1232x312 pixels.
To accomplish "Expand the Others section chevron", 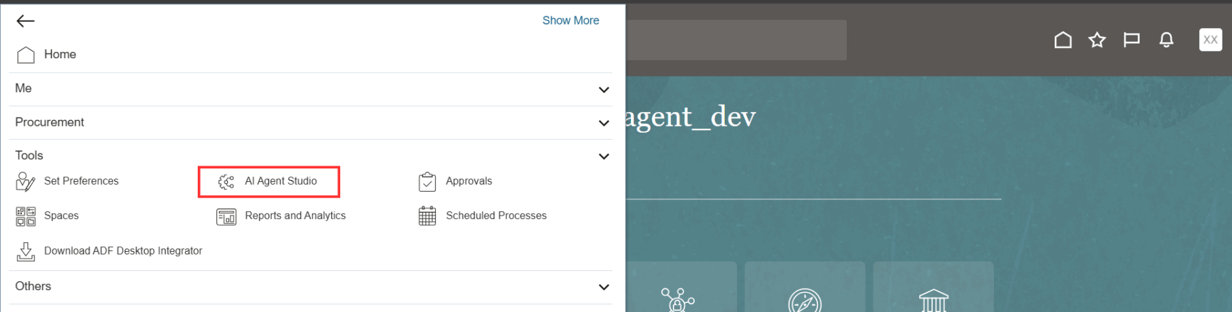I will coord(604,287).
